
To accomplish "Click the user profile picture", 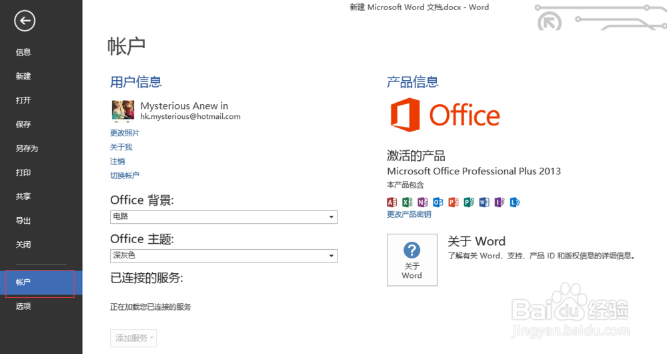I will click(x=123, y=111).
